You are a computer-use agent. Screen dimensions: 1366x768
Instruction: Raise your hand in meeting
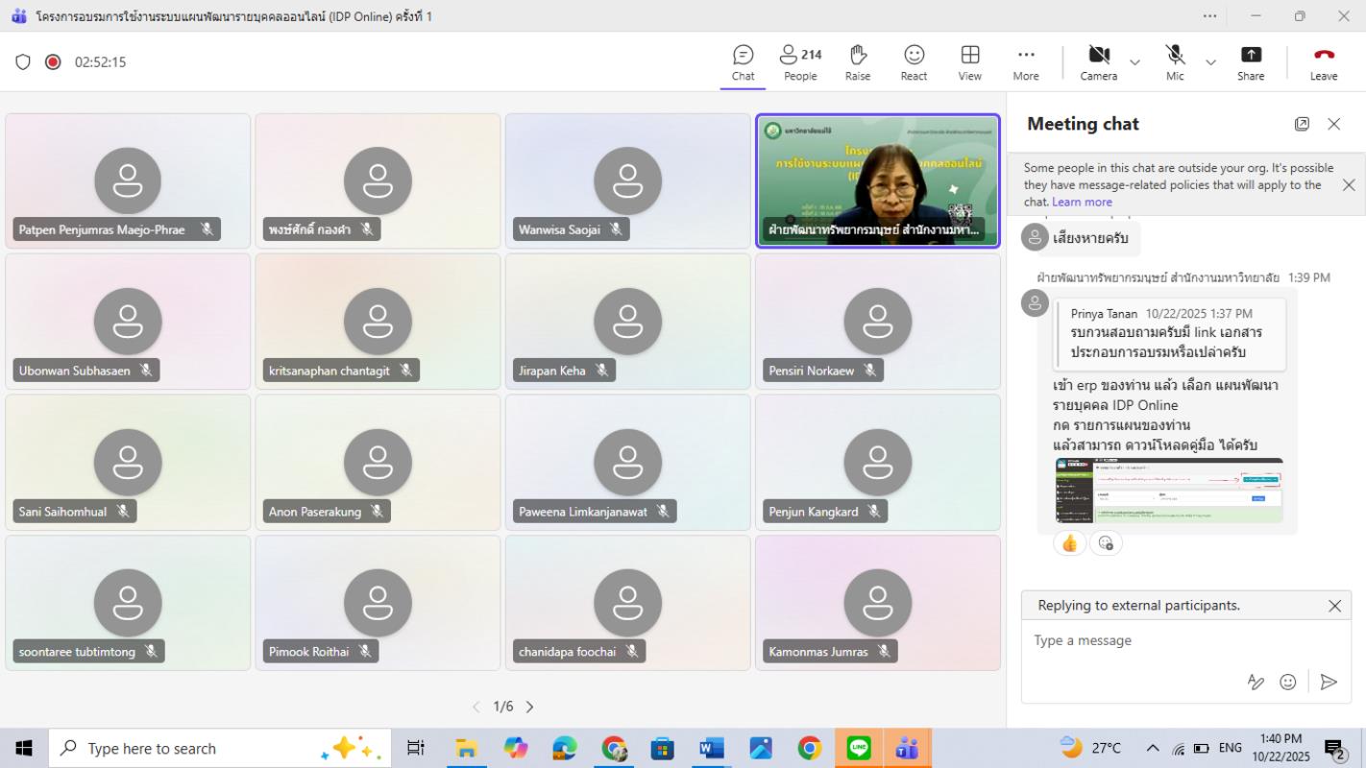[858, 62]
